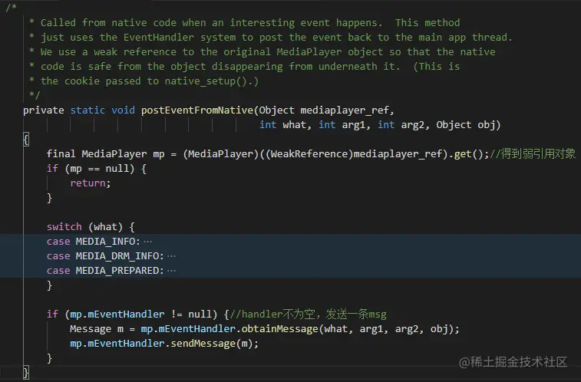Click the WeakReference cast text
The height and width of the screenshot is (382, 581).
(x=310, y=154)
